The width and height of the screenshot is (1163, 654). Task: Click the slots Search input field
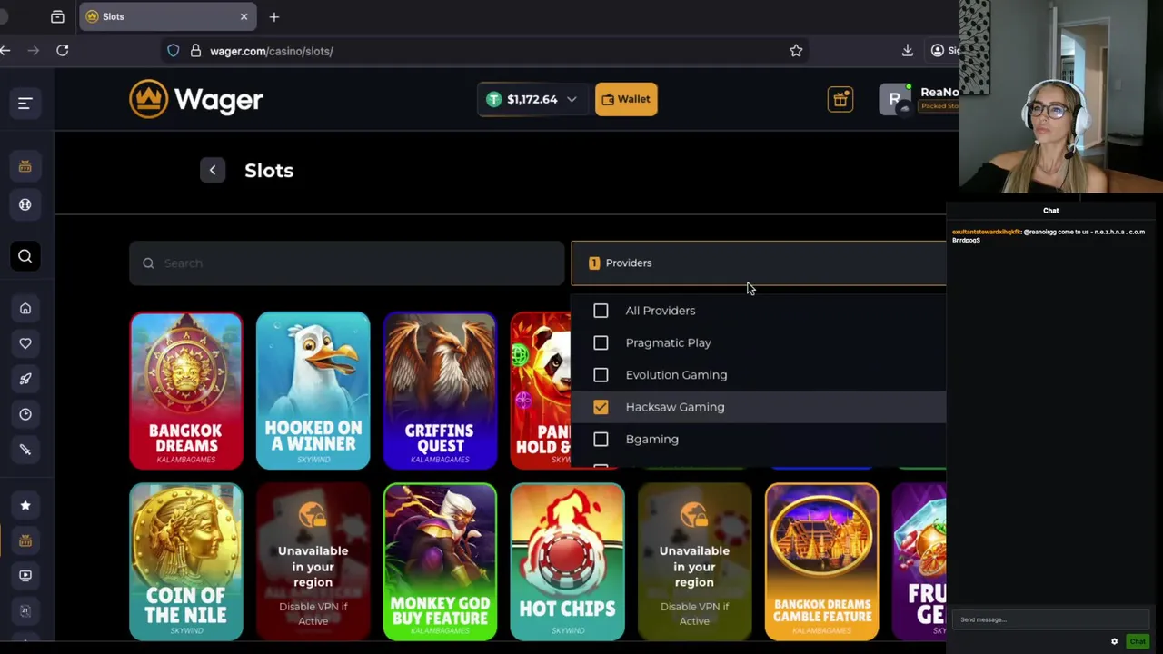pyautogui.click(x=346, y=263)
